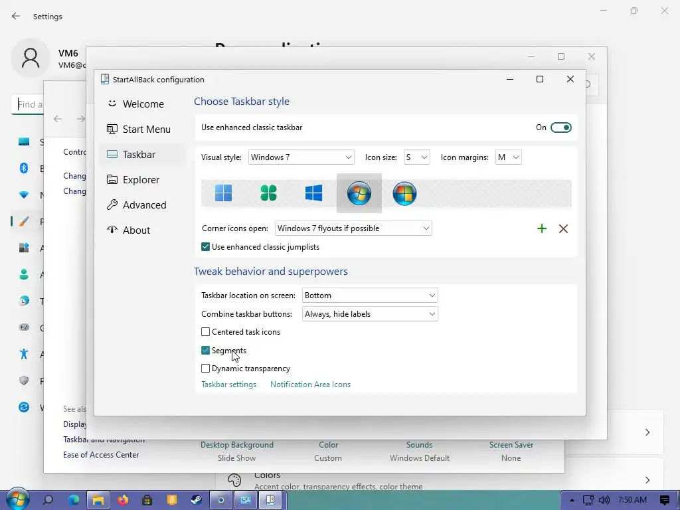The width and height of the screenshot is (680, 510).
Task: Open Steam from the taskbar
Action: pyautogui.click(x=197, y=500)
